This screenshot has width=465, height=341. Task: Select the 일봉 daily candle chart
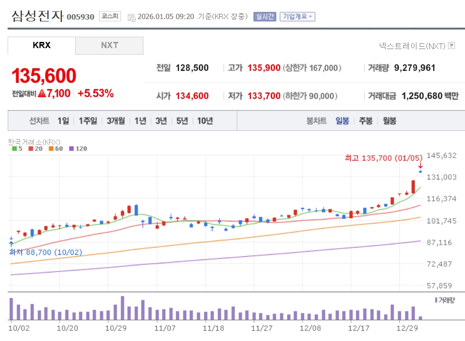(342, 121)
